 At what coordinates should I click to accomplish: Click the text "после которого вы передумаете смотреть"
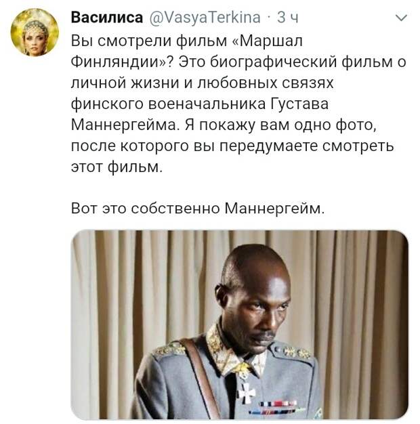pos(232,146)
